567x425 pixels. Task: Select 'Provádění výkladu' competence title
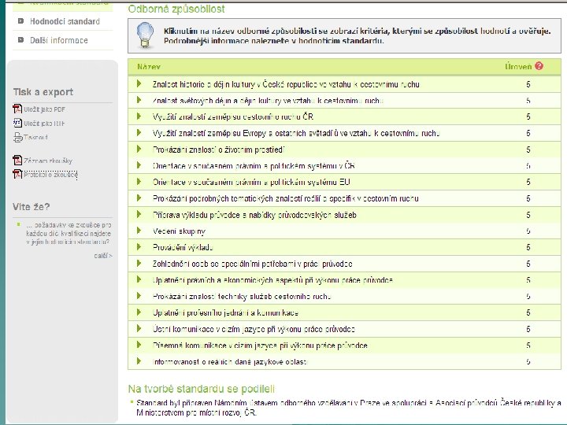183,248
